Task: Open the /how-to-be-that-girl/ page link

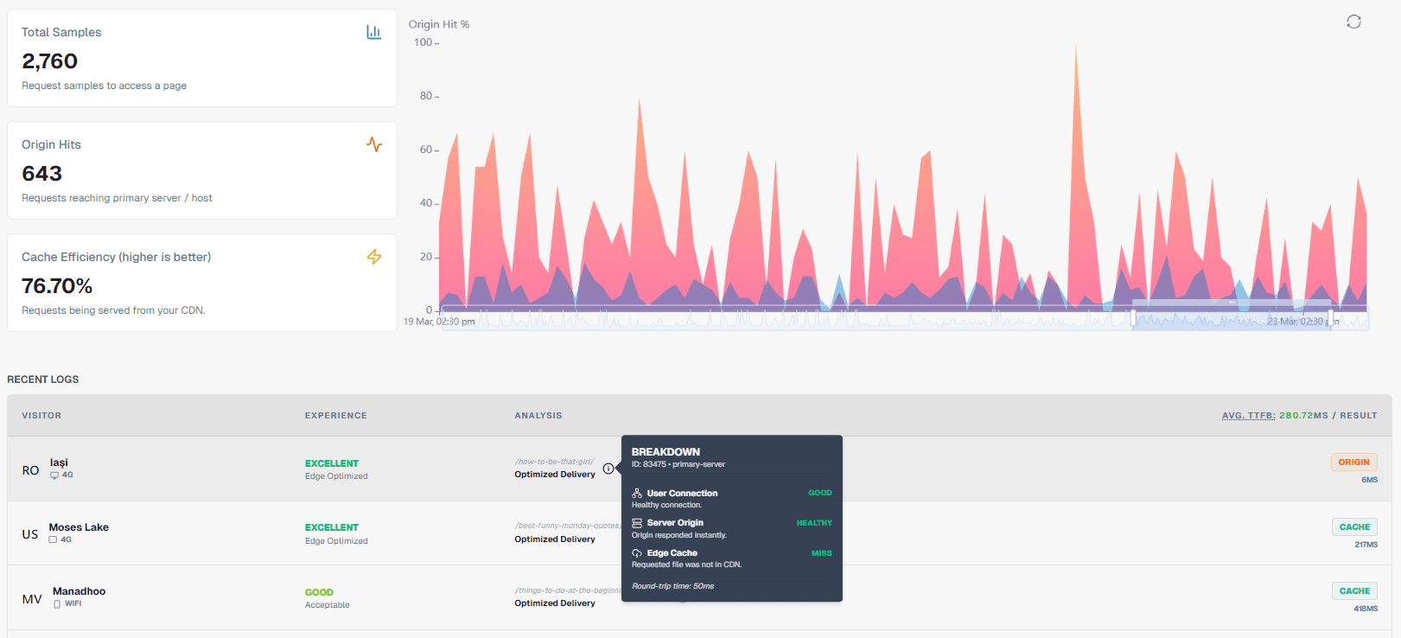Action: pos(554,462)
